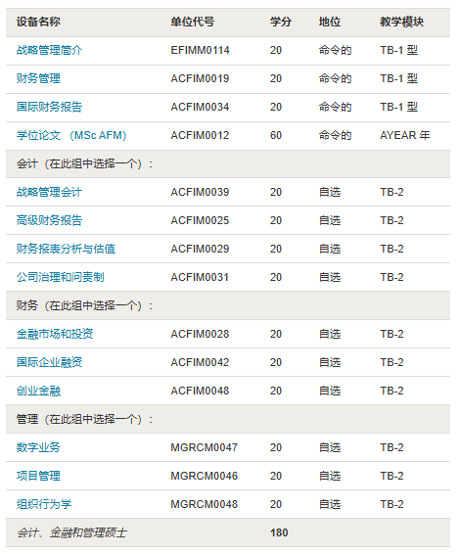Click the 国际企业融资 link

pos(49,362)
